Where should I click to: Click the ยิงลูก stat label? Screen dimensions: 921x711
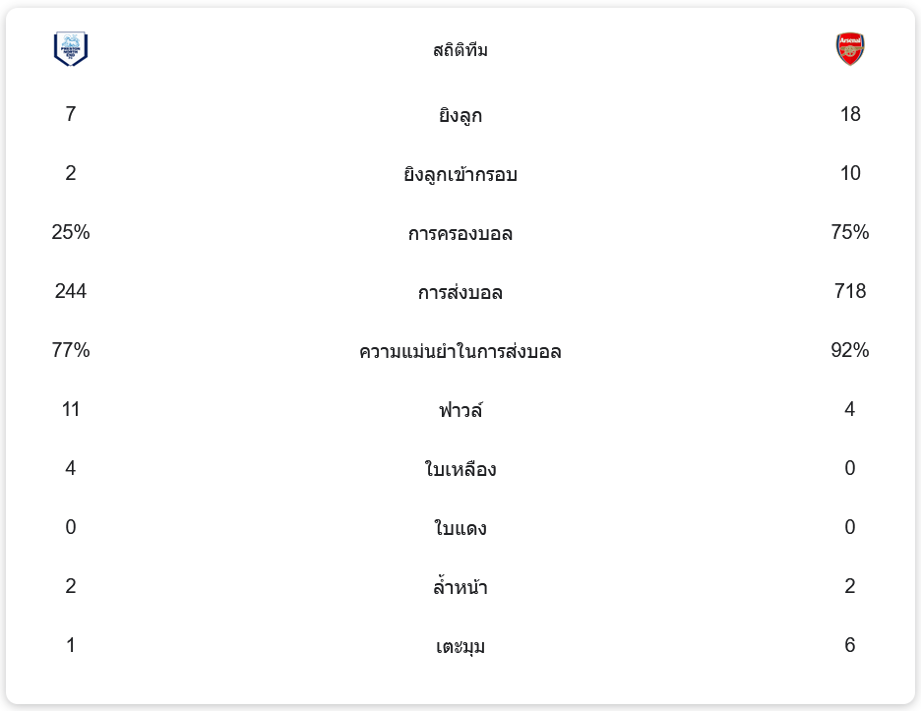(460, 116)
